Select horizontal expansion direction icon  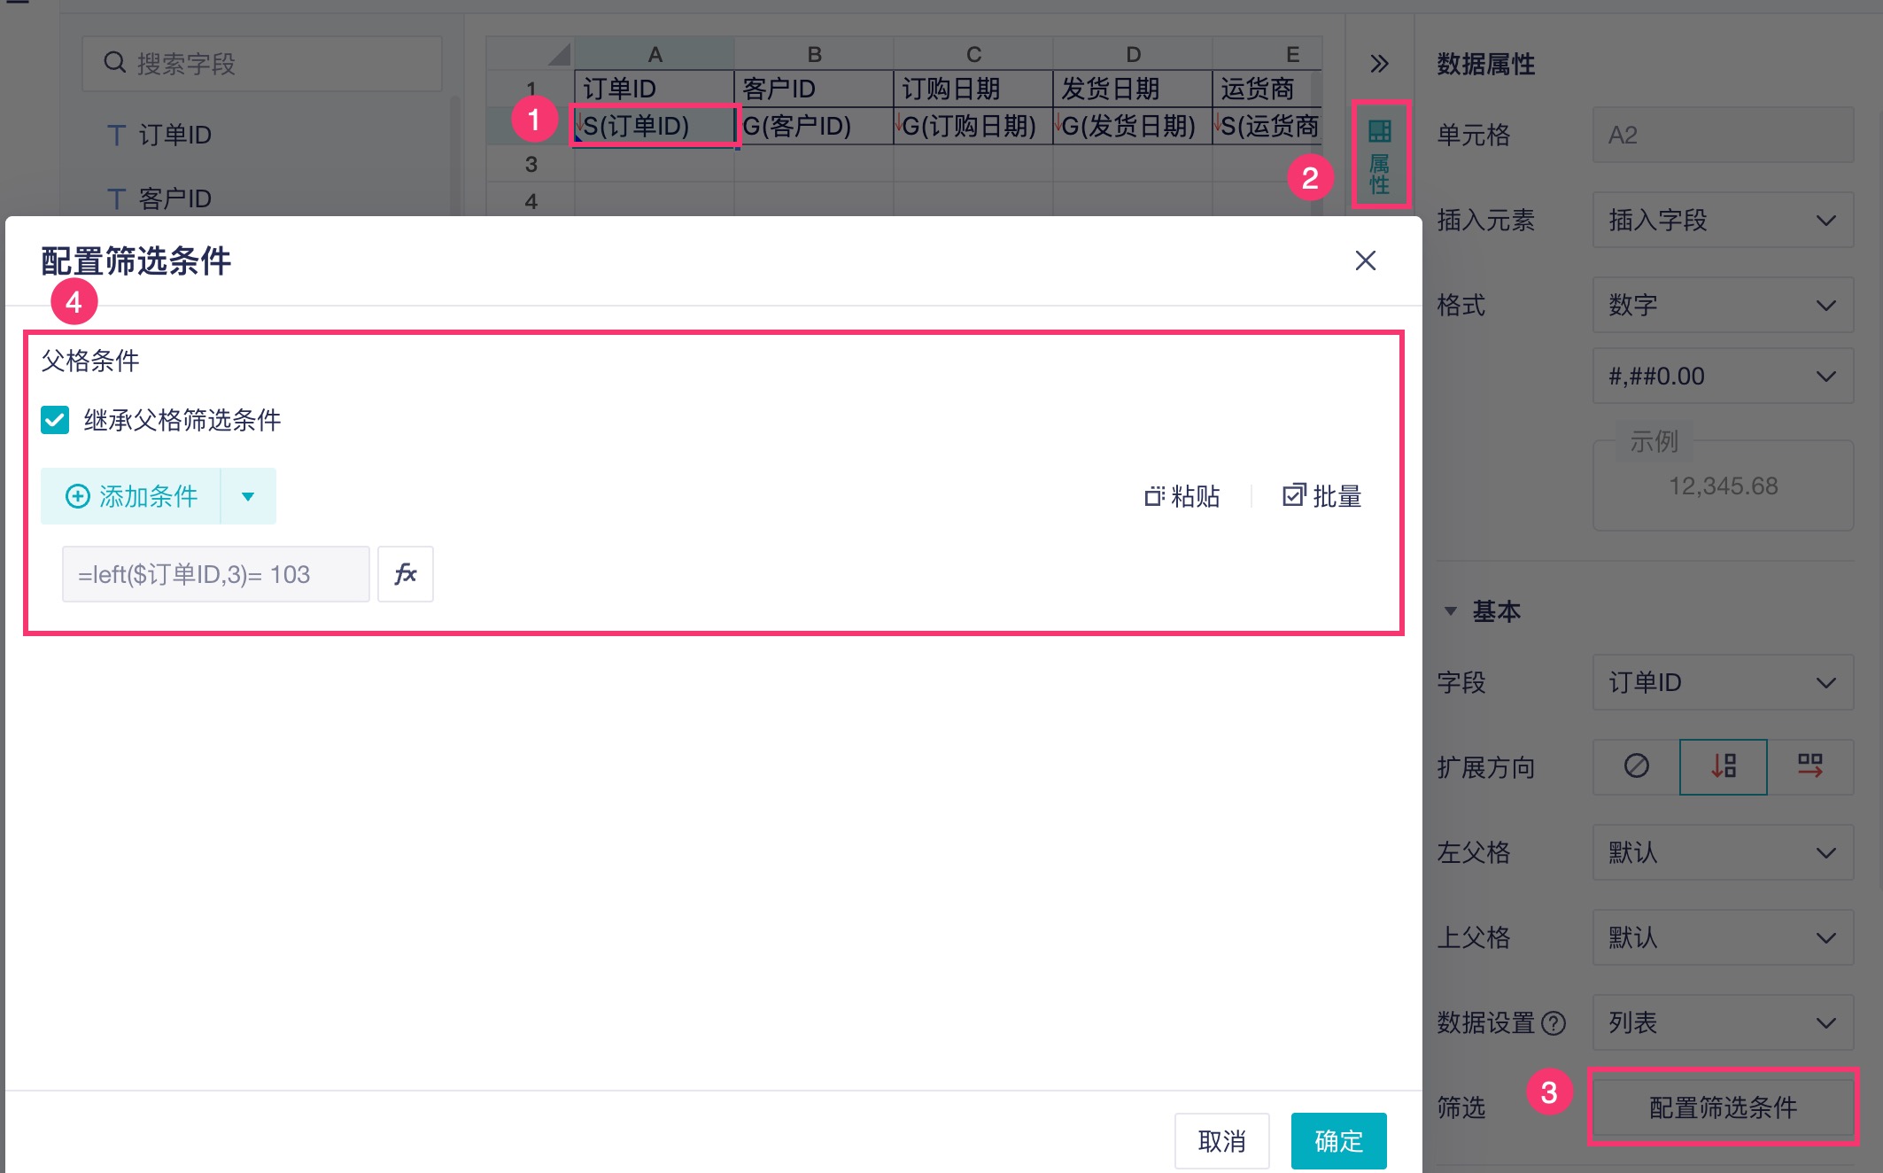1809,767
